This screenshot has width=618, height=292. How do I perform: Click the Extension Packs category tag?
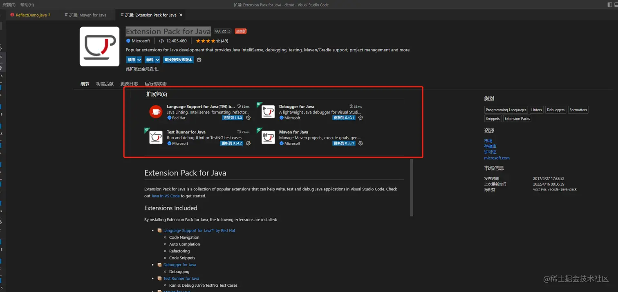point(517,119)
